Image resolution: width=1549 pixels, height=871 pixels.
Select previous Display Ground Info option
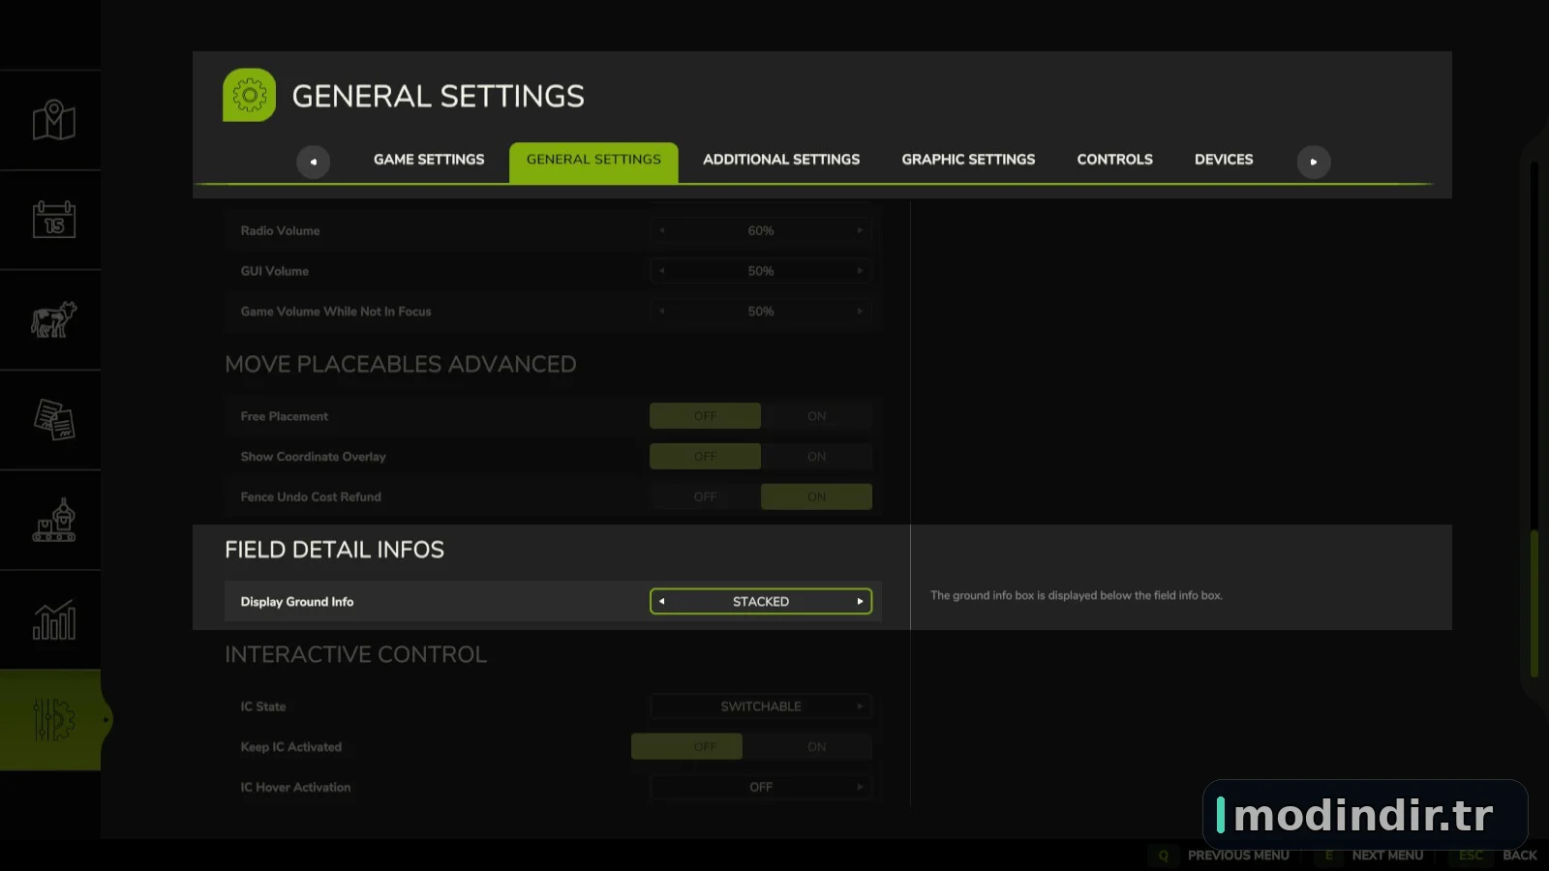662,602
